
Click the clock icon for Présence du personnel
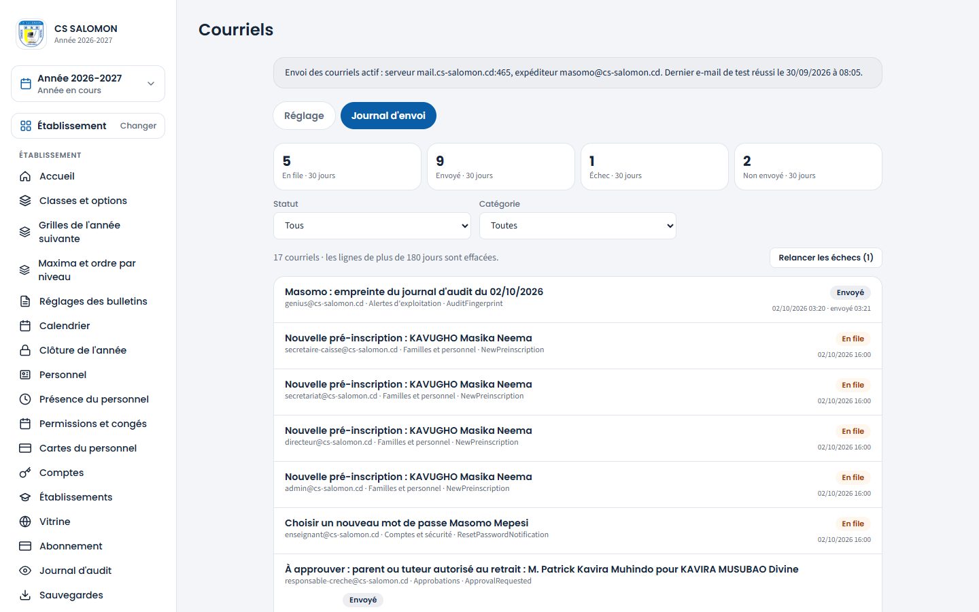[x=25, y=399]
